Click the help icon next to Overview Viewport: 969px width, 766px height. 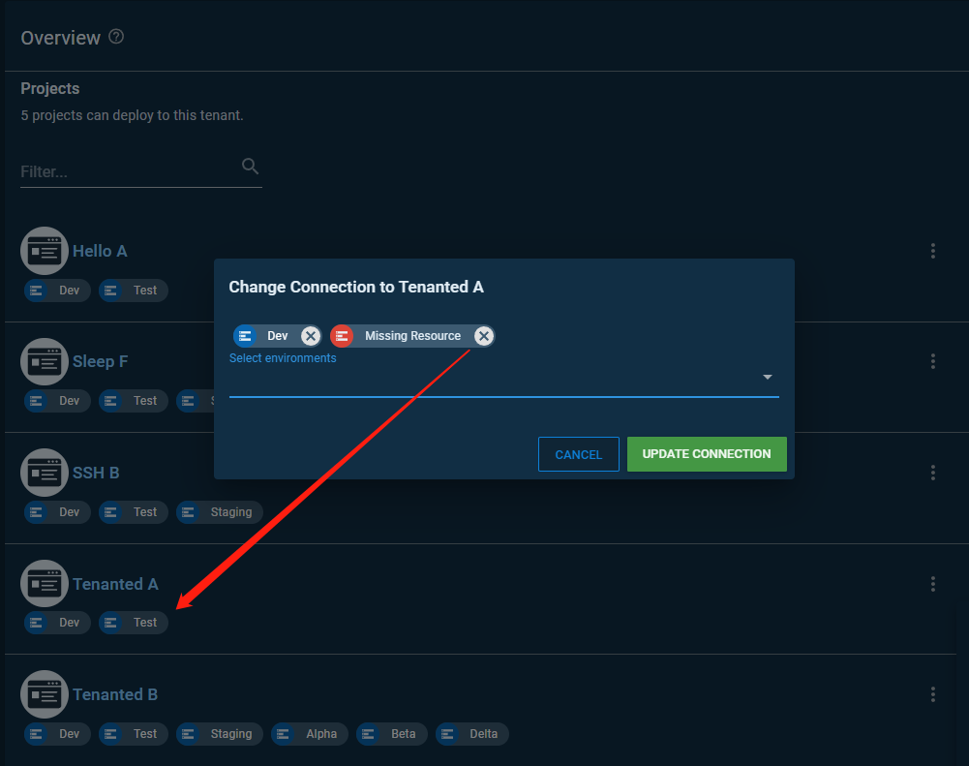click(115, 36)
